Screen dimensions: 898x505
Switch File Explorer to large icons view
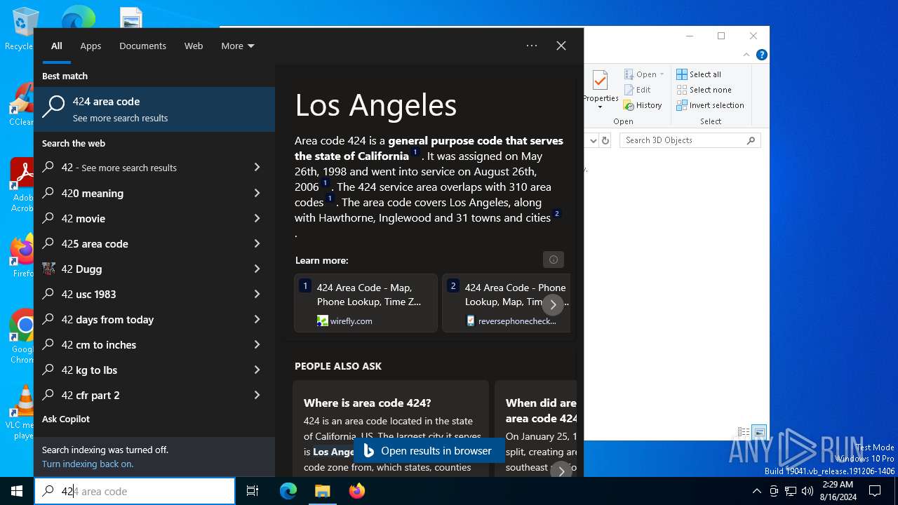[759, 432]
